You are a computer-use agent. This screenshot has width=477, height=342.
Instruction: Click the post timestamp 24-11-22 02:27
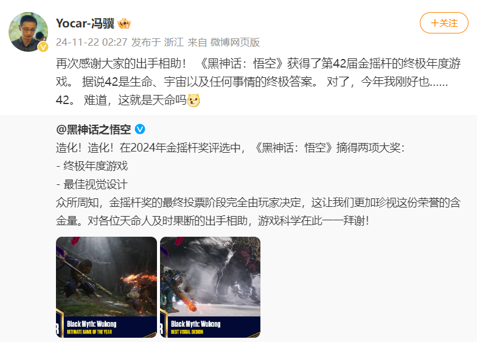(91, 42)
